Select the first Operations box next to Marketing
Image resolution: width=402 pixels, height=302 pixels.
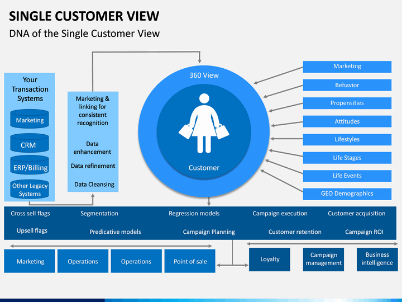(83, 261)
